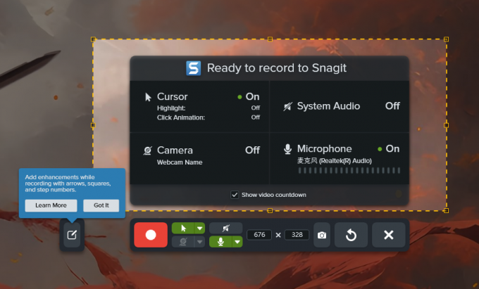Image resolution: width=479 pixels, height=289 pixels.
Task: Click the muted speaker icon in panel
Action: [x=287, y=106]
